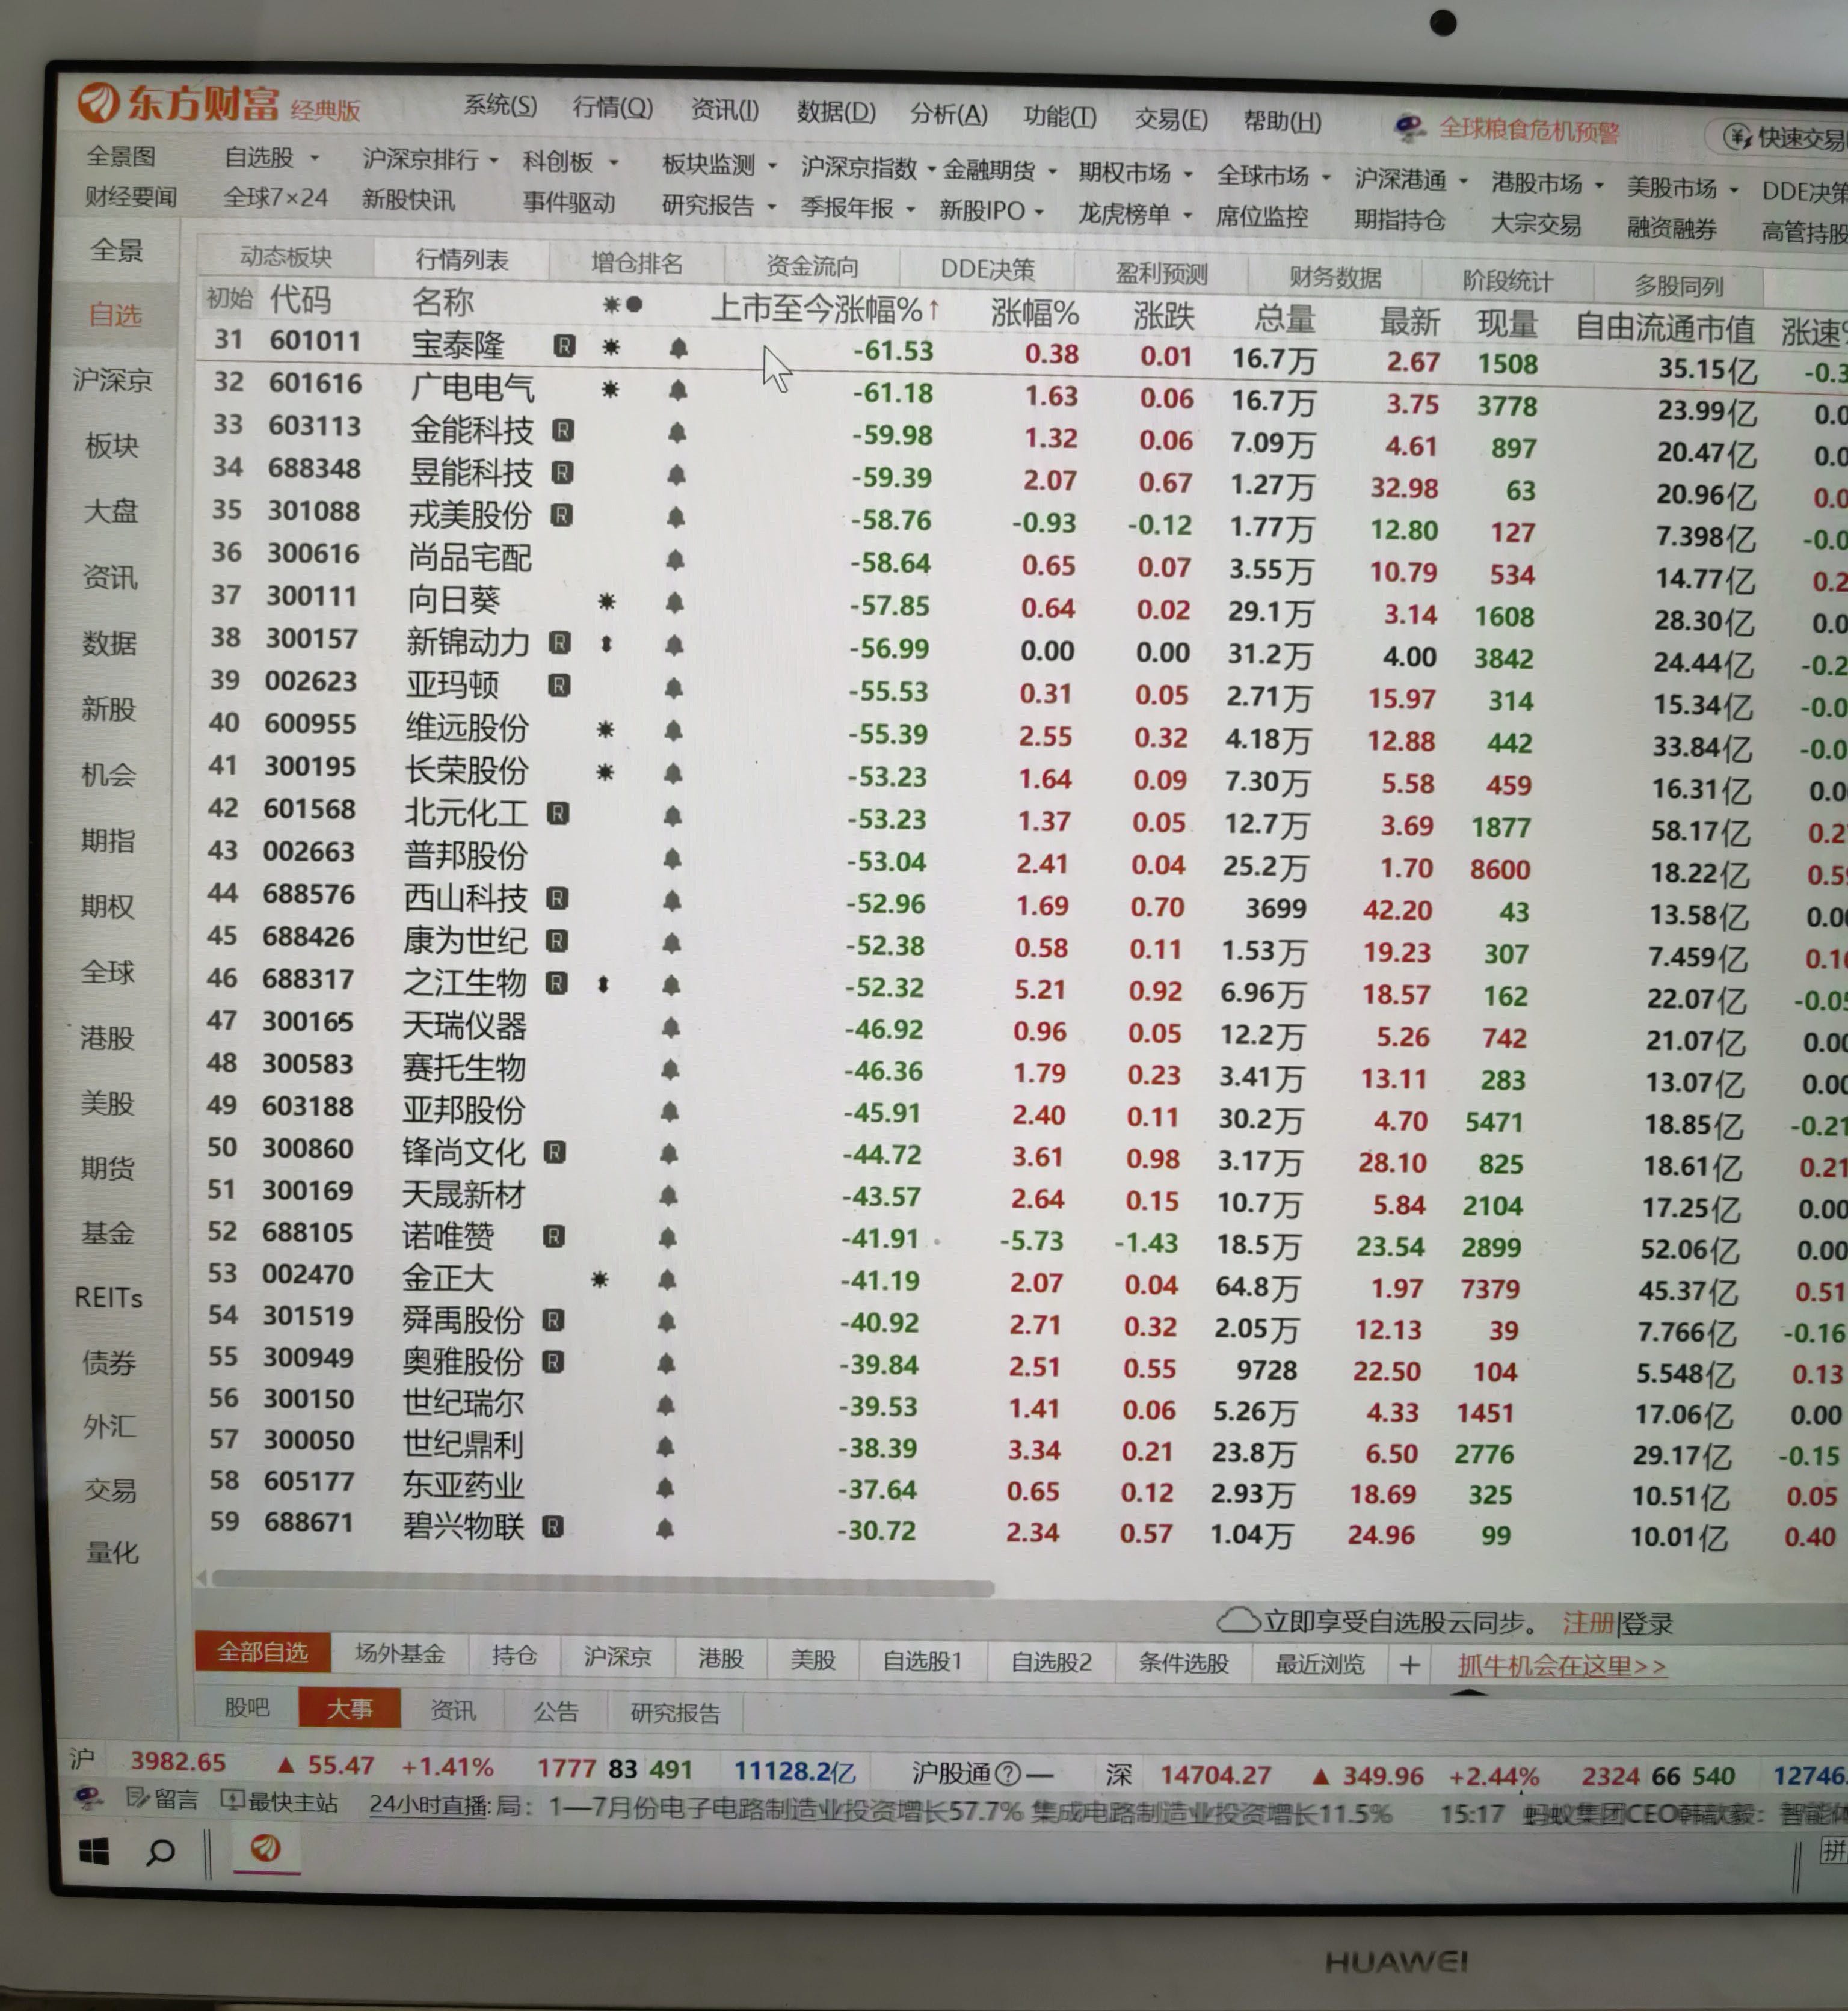Add a watchlist tab with the plus button

(1409, 1664)
